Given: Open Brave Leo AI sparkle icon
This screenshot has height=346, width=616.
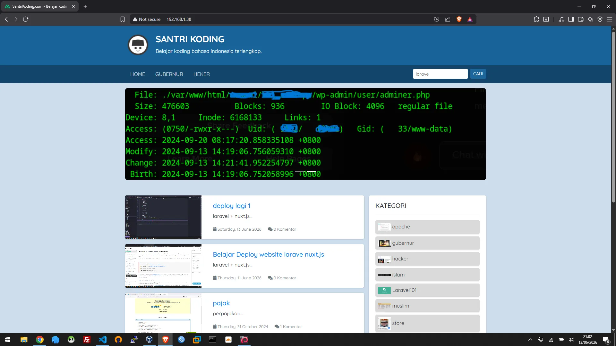Looking at the screenshot, I should (590, 19).
